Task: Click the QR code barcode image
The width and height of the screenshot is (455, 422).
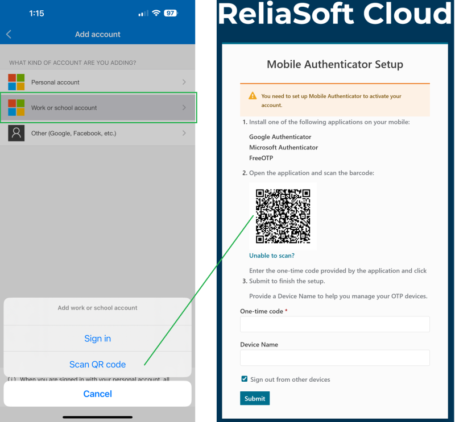Action: [283, 216]
